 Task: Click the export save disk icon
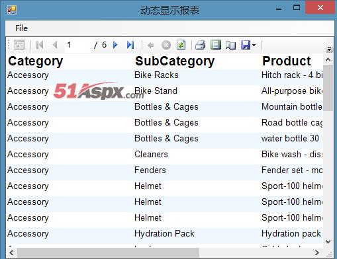click(246, 45)
